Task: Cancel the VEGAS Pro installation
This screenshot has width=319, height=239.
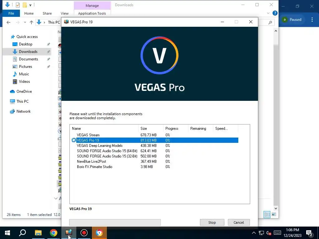Action: click(x=239, y=222)
